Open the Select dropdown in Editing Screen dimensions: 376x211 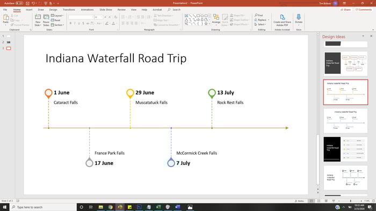pos(260,25)
